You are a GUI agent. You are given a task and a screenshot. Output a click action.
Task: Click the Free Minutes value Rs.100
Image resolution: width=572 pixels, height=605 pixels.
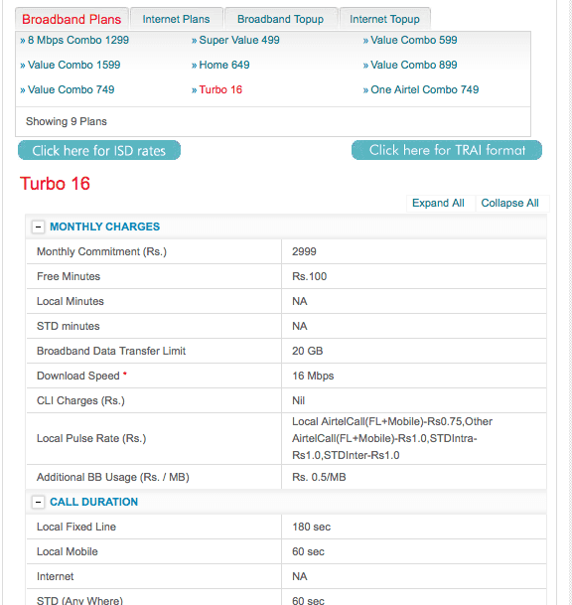[309, 276]
